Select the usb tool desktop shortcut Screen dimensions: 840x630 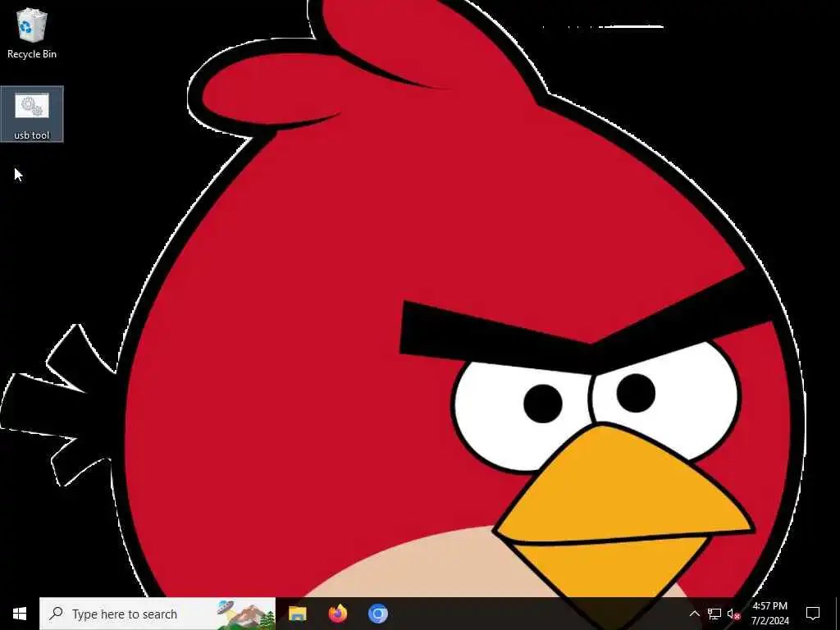pyautogui.click(x=32, y=115)
